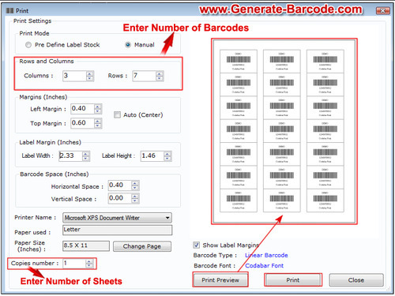Click the Codabar Font text
This screenshot has width=395, height=296.
(x=264, y=266)
